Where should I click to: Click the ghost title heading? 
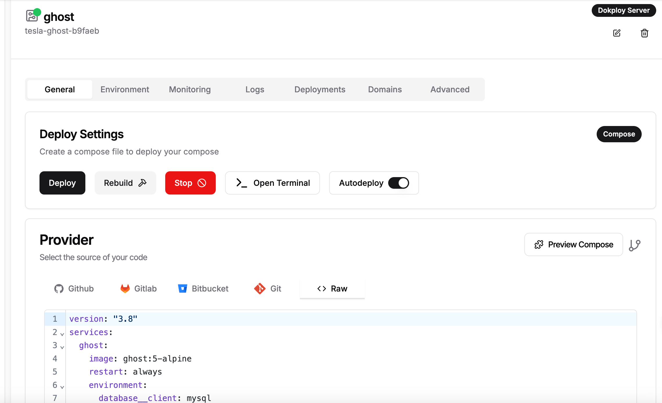pos(59,17)
